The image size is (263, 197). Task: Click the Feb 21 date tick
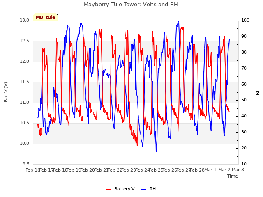click(101, 170)
